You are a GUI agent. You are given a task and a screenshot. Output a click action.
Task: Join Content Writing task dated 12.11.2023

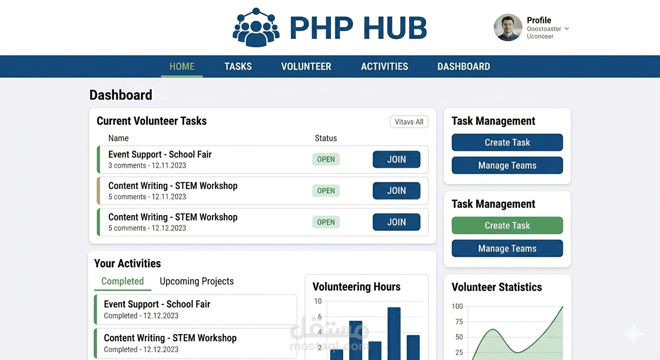(x=397, y=191)
